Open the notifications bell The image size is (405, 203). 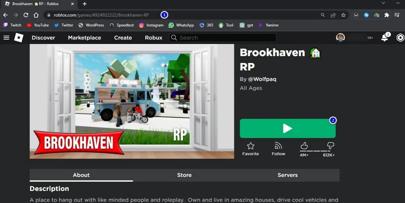385,38
